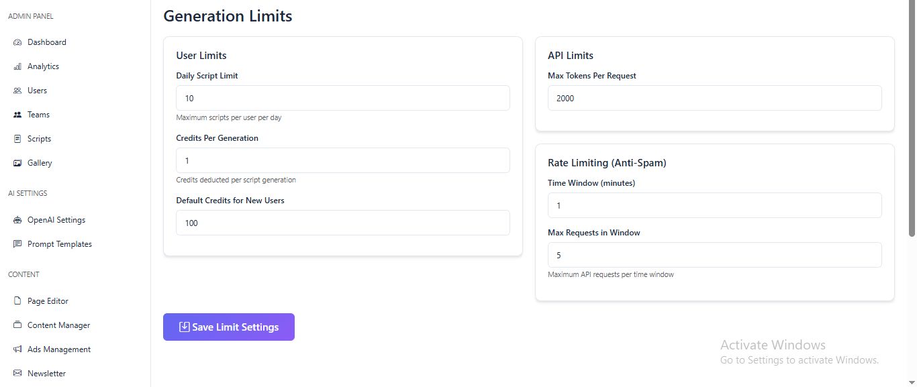The width and height of the screenshot is (917, 387).
Task: Click the Newsletter envelope icon
Action: click(17, 374)
